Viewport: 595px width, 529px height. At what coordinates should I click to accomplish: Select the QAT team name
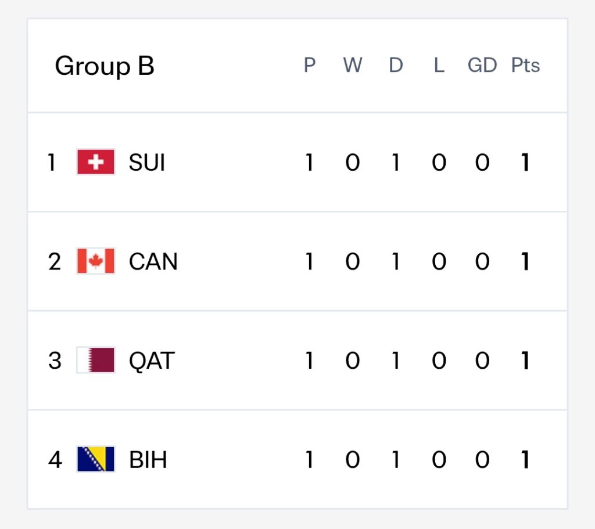(x=152, y=361)
